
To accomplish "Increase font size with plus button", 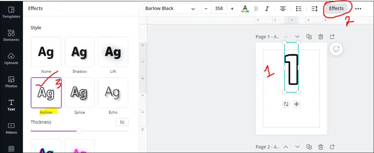I will [232, 9].
